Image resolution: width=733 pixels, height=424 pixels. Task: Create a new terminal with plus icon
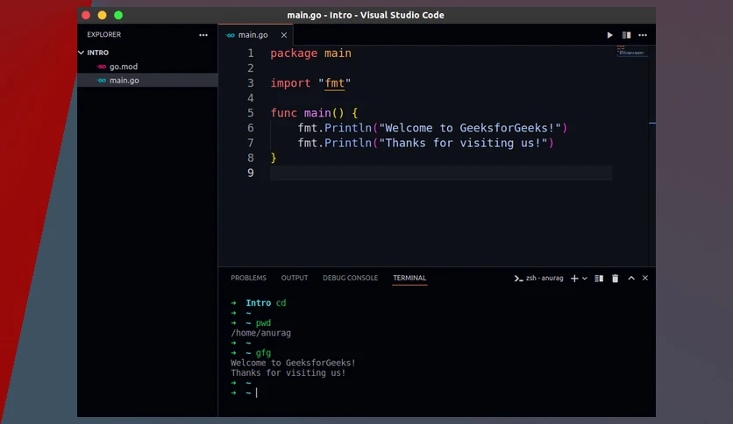click(574, 279)
